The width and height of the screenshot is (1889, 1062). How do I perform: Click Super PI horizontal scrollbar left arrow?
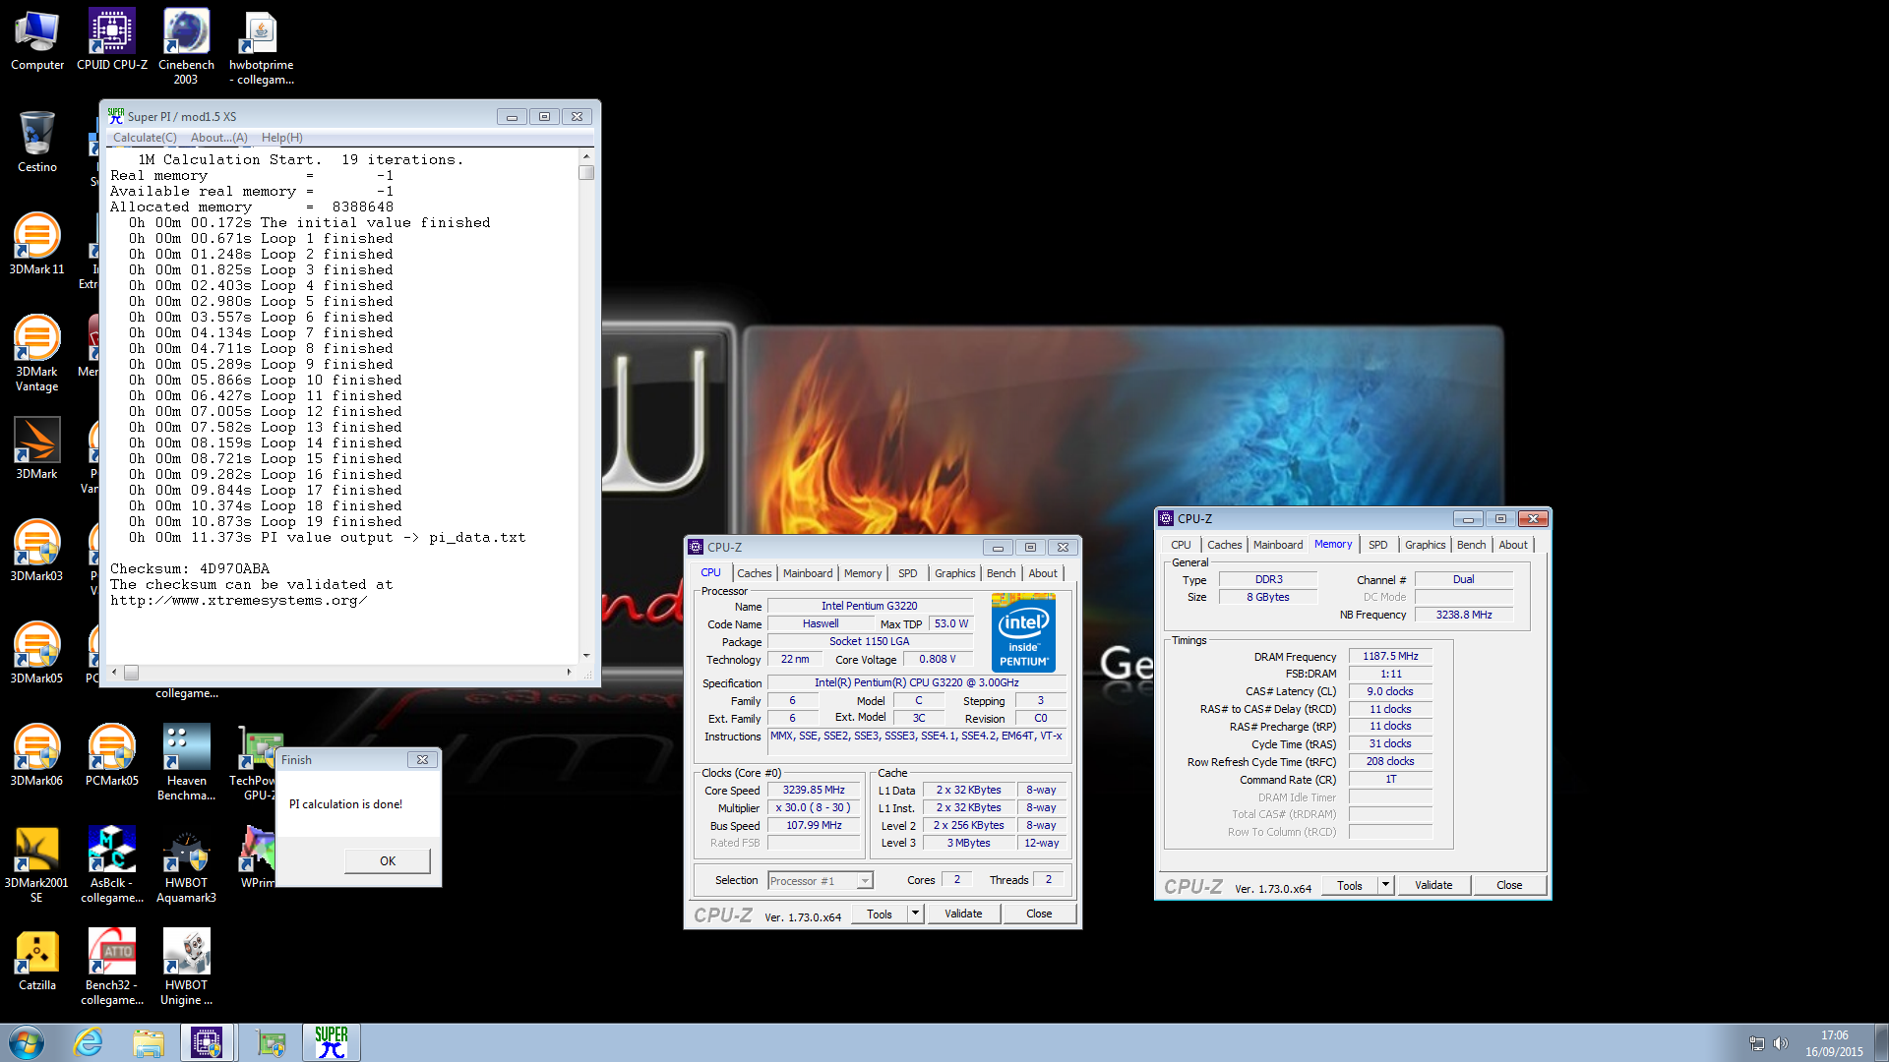[114, 673]
